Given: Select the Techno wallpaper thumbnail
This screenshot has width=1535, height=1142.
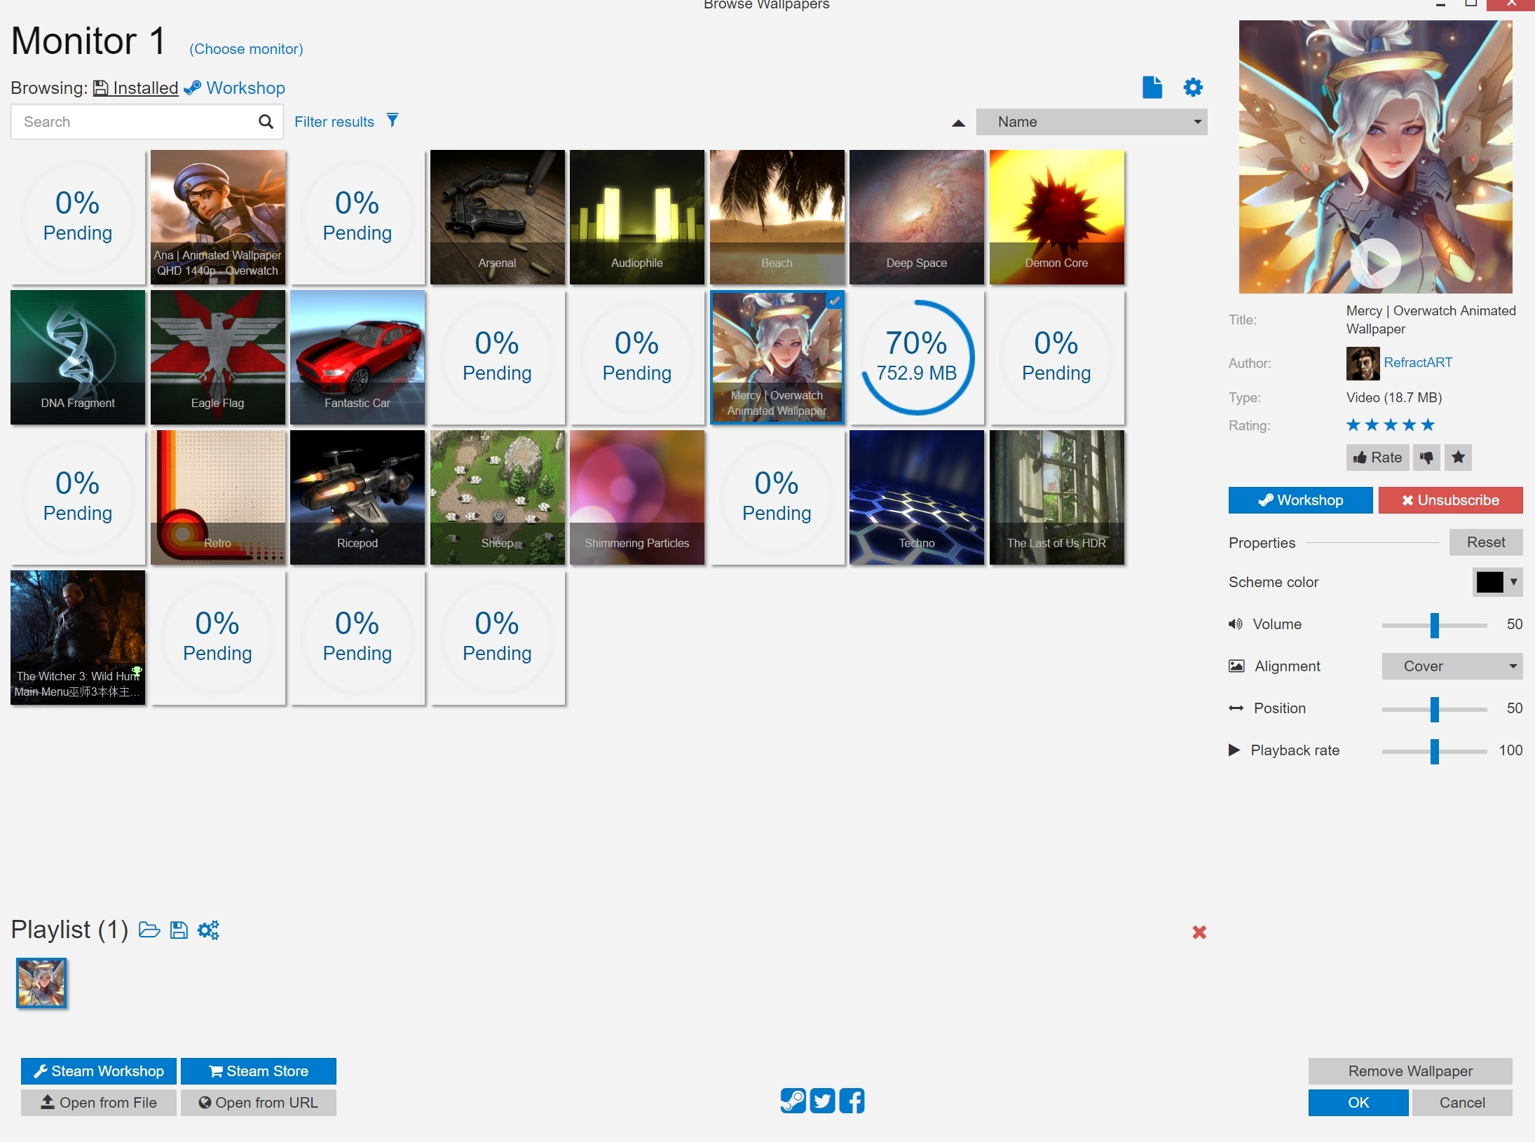Looking at the screenshot, I should (x=917, y=497).
